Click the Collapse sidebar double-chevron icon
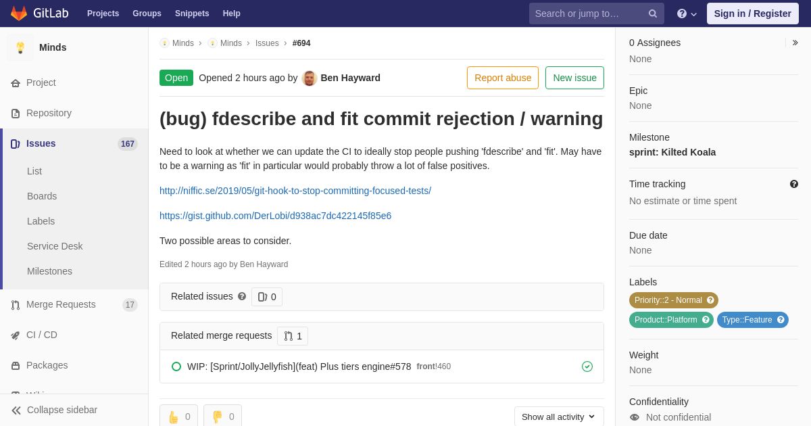This screenshot has height=426, width=811. (x=16, y=410)
